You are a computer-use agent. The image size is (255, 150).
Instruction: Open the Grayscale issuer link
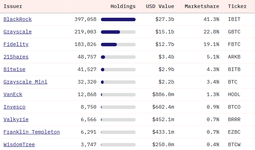(x=17, y=32)
